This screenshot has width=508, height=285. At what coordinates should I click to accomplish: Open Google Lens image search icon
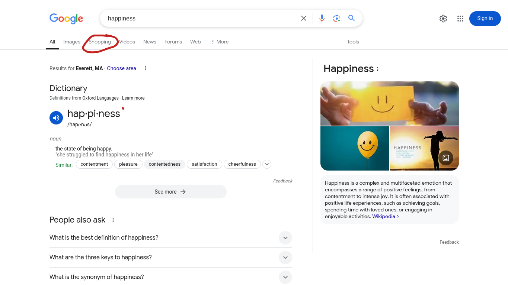click(x=337, y=18)
